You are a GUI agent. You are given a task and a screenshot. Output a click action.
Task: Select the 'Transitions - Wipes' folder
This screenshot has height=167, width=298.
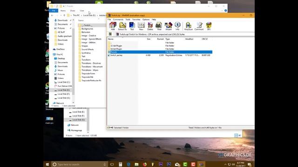(90, 70)
